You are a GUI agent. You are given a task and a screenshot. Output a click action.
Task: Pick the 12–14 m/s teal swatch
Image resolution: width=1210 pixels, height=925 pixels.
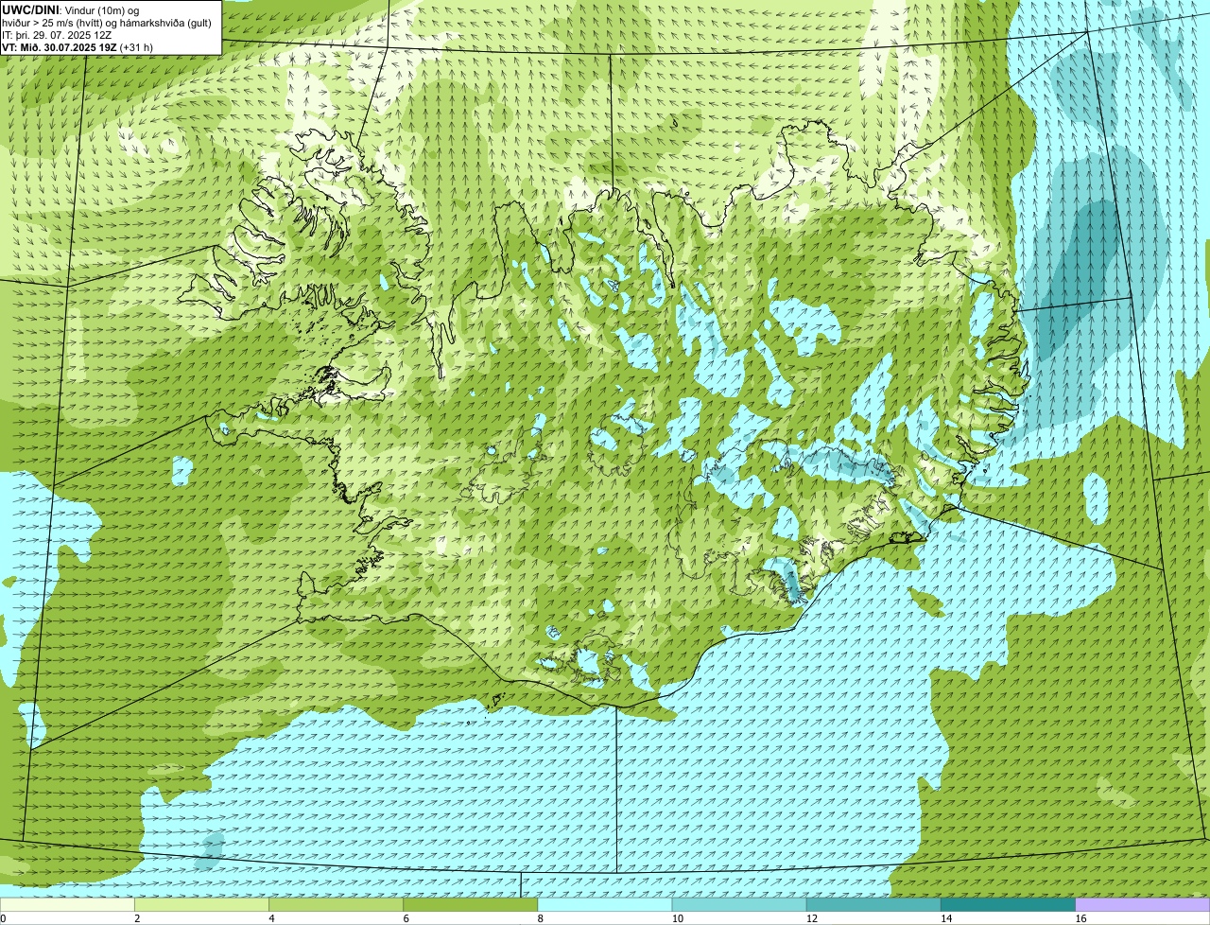(x=873, y=904)
